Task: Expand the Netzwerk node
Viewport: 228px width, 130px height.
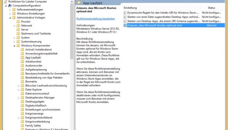Action: tap(14, 26)
